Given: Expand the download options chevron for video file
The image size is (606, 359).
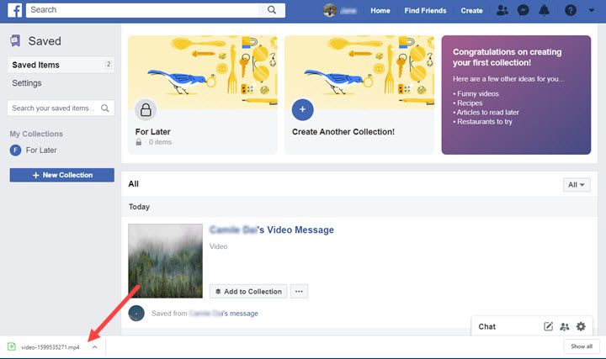Looking at the screenshot, I should pyautogui.click(x=94, y=347).
